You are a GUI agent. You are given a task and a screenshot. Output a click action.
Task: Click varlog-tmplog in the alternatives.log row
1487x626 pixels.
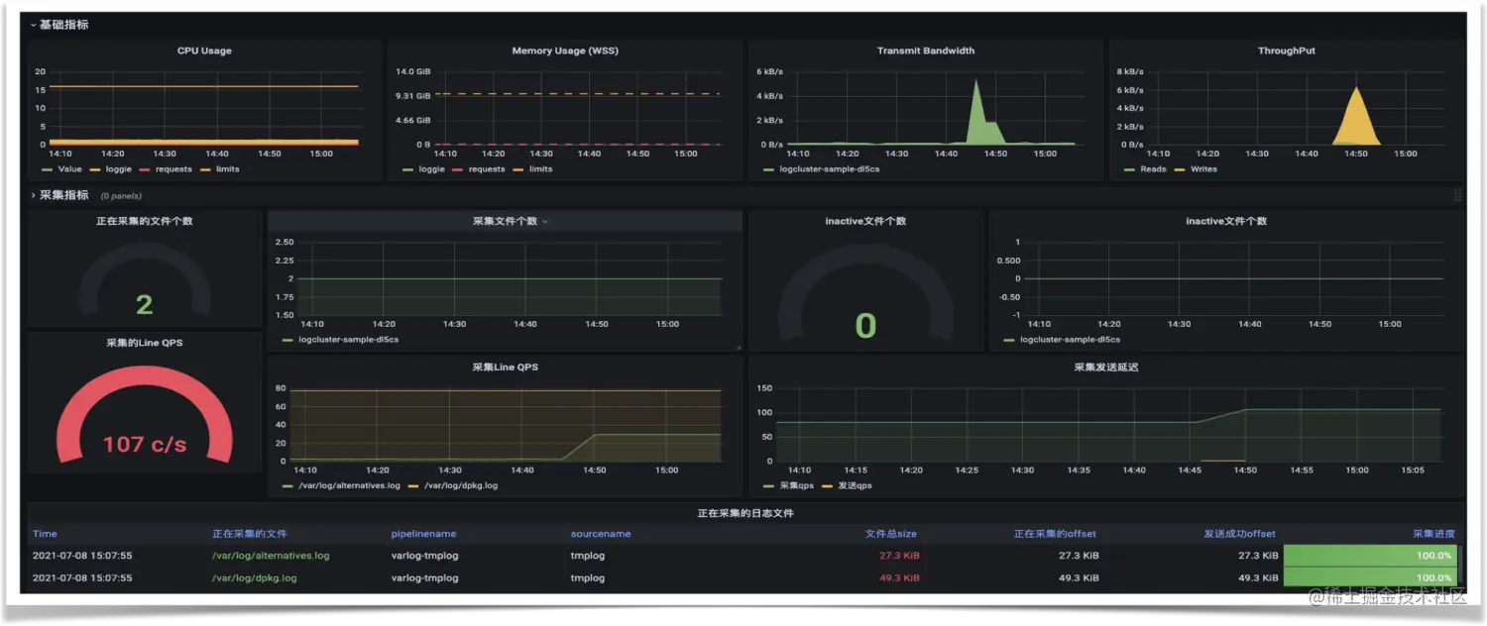pos(425,556)
